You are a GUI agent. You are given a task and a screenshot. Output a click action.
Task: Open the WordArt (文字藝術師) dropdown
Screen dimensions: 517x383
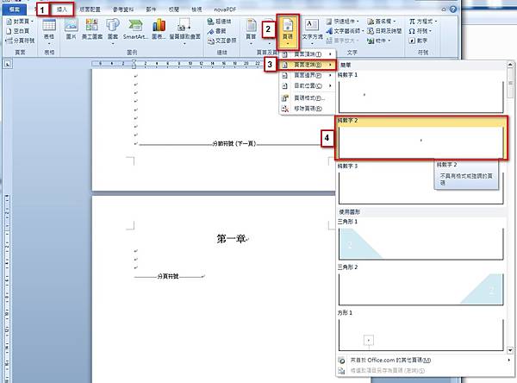pos(345,31)
